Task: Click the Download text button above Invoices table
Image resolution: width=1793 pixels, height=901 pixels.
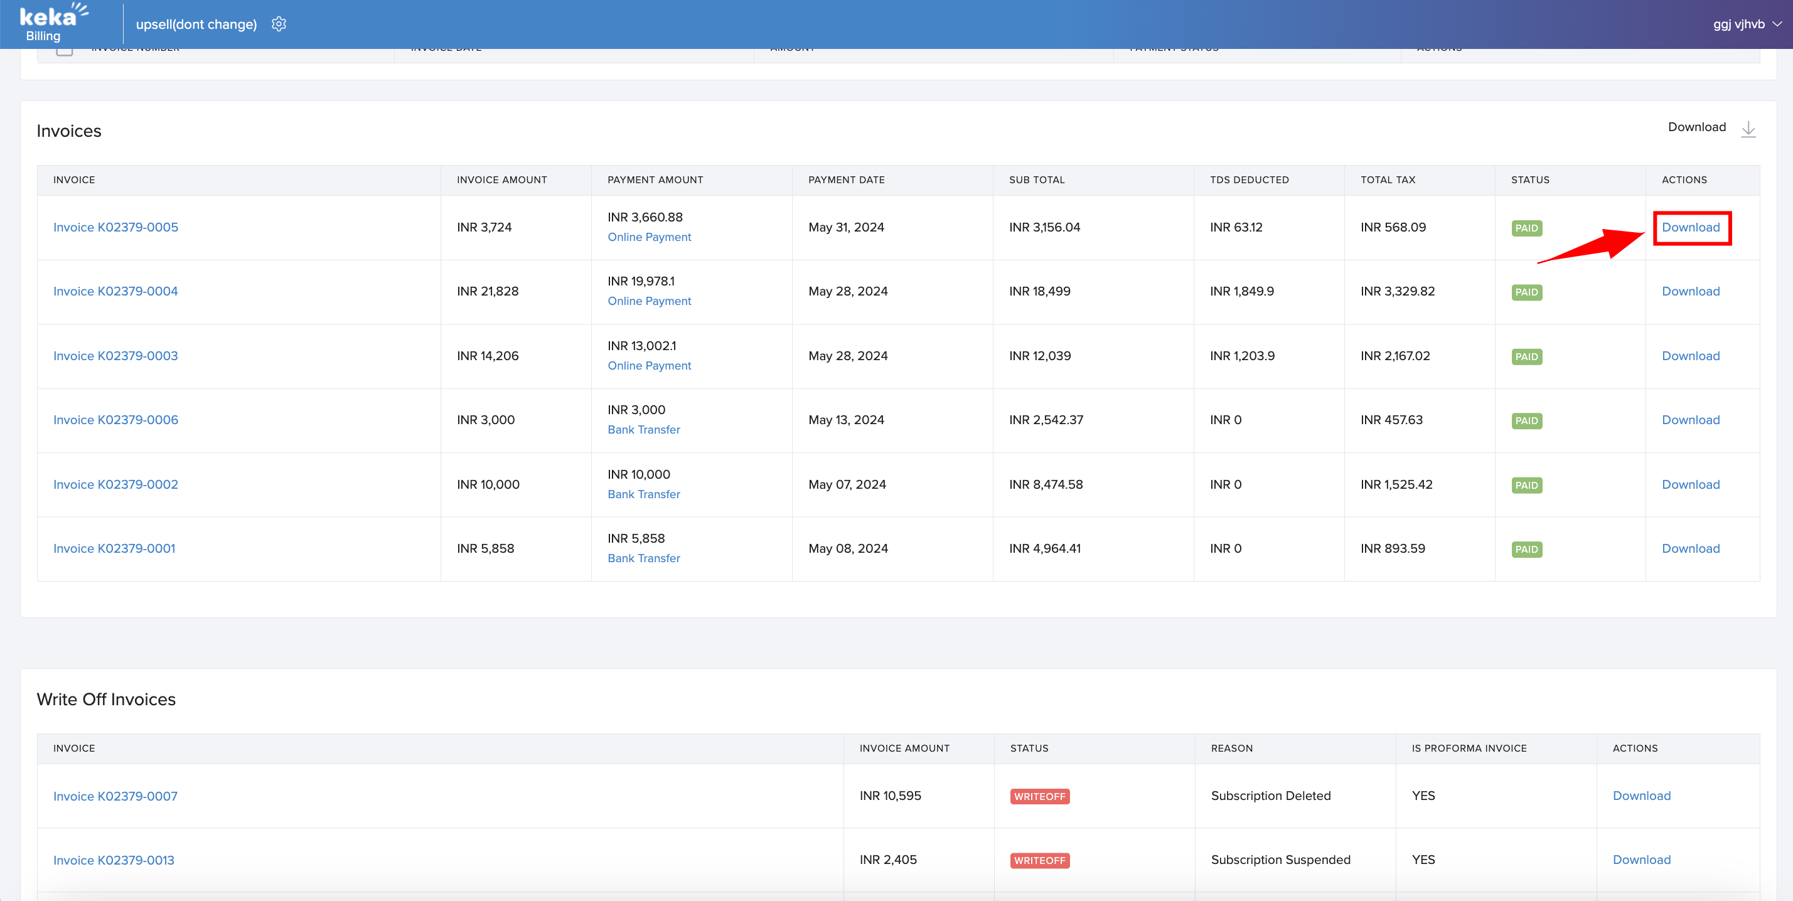Action: (1696, 127)
